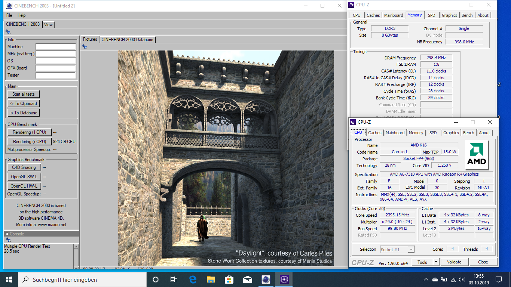Open About tab in front CPU-Z window
Viewport: 511px width, 287px height.
point(484,133)
